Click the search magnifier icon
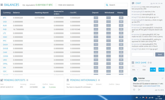Screen dimensions: 165x100 click(107, 5)
